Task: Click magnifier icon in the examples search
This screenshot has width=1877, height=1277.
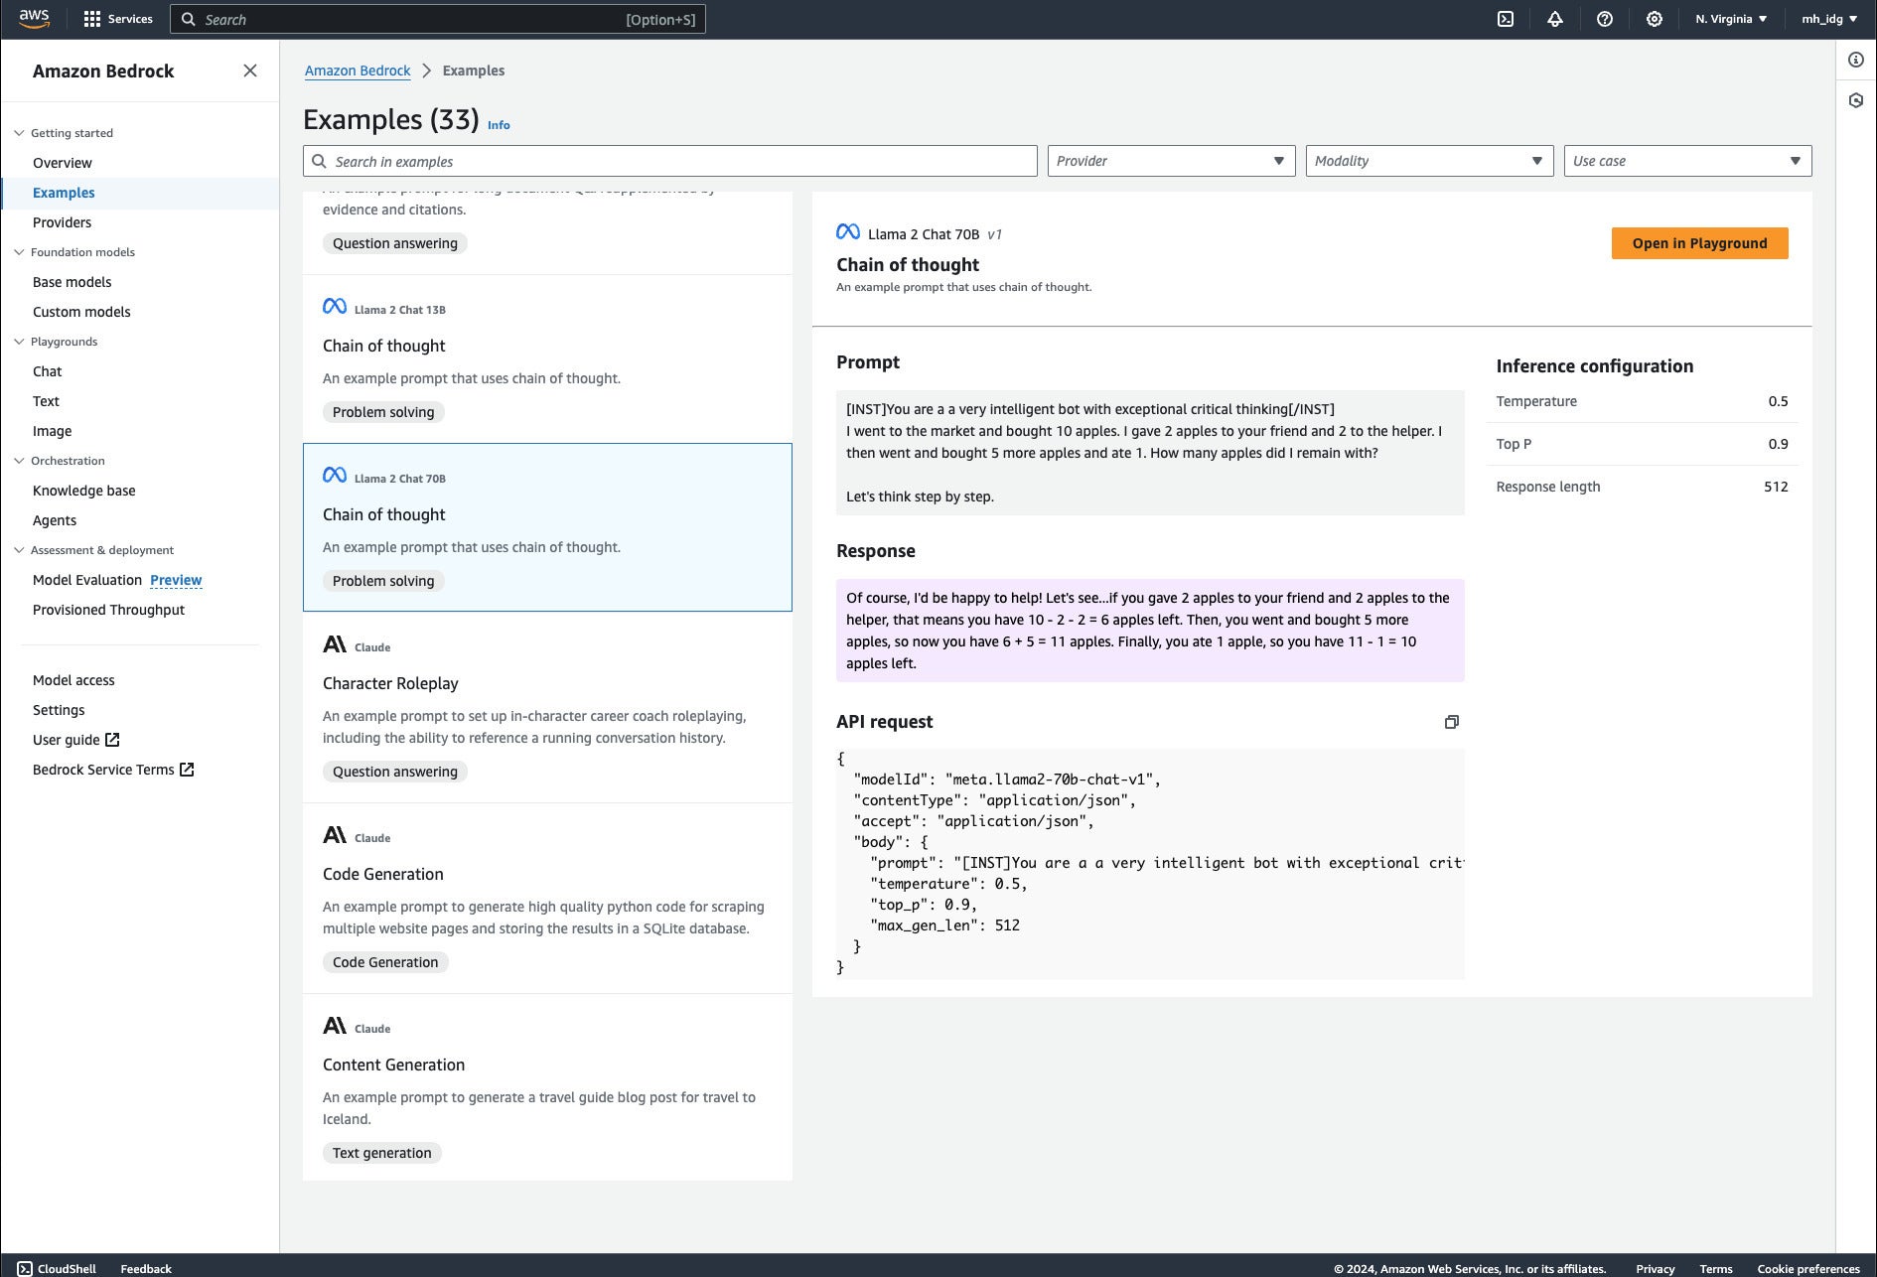Action: [319, 161]
